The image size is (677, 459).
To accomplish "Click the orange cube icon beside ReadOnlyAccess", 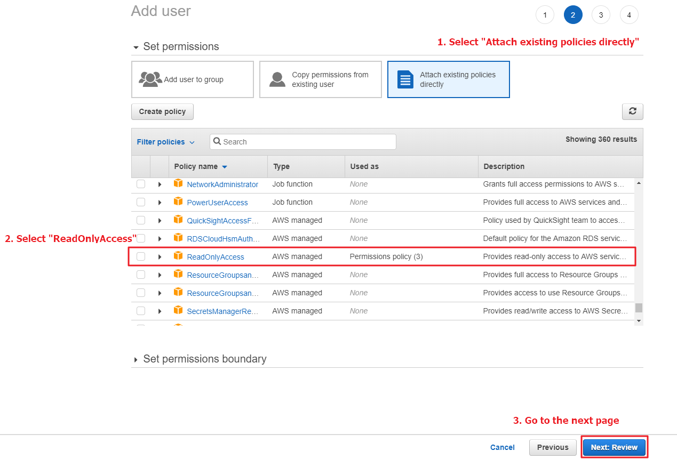I will pyautogui.click(x=178, y=256).
